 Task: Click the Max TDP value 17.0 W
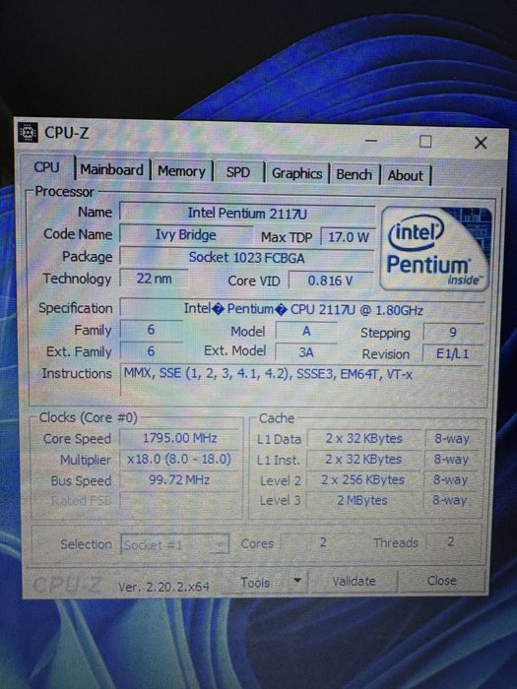click(349, 237)
